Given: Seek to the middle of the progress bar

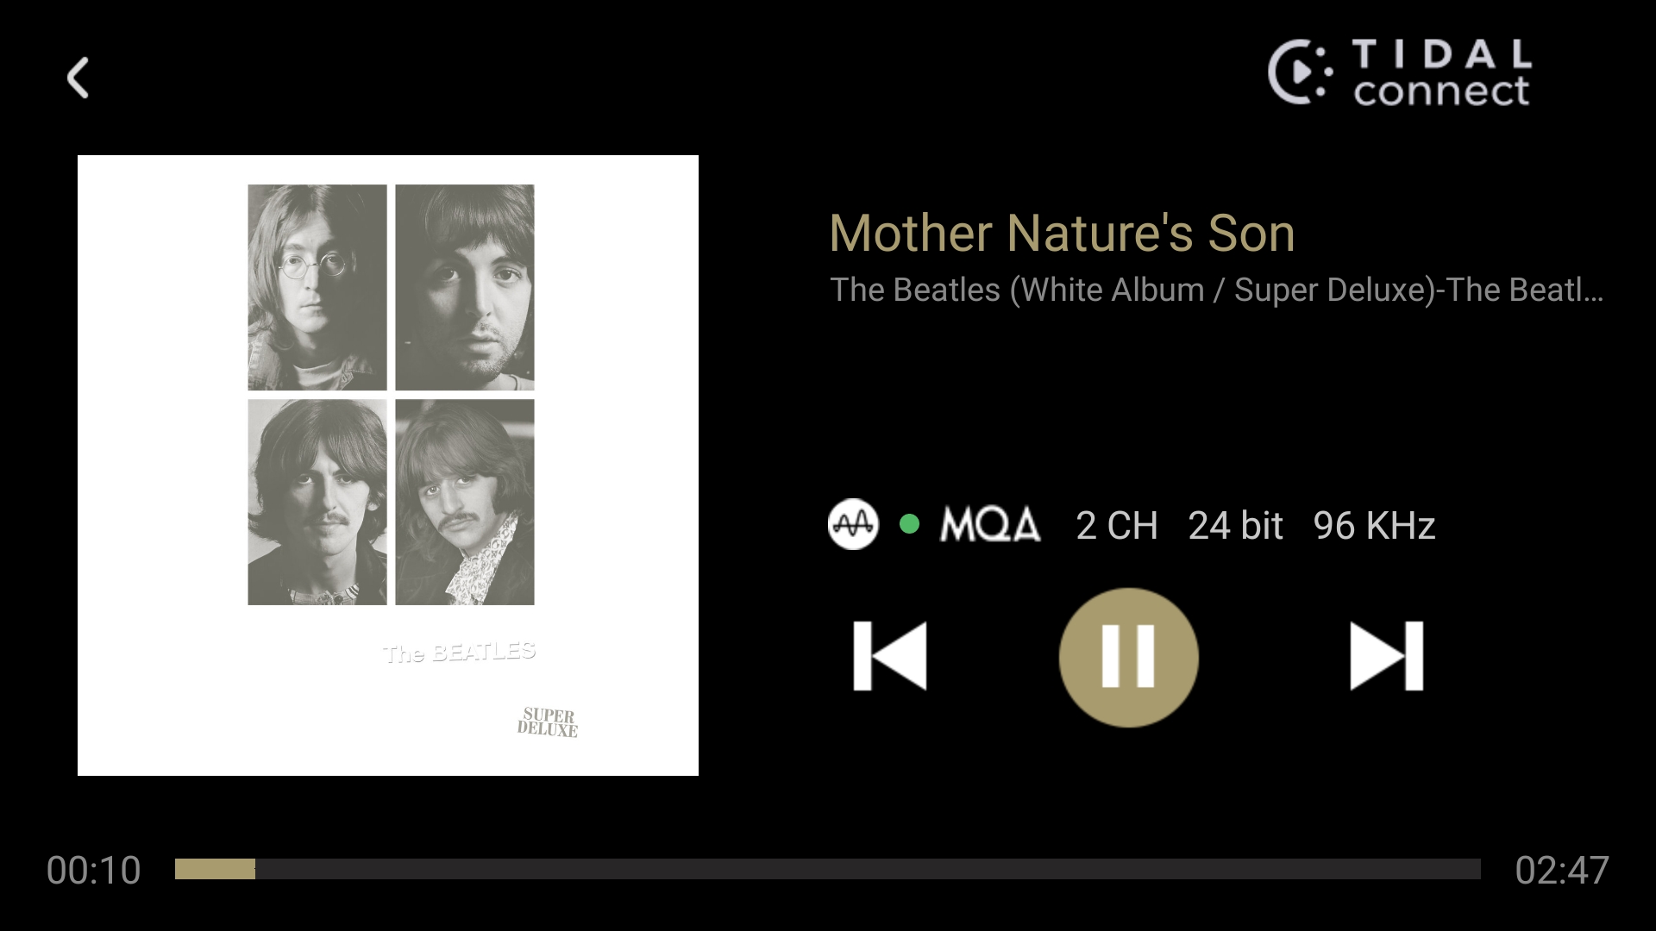Looking at the screenshot, I should click(x=828, y=869).
